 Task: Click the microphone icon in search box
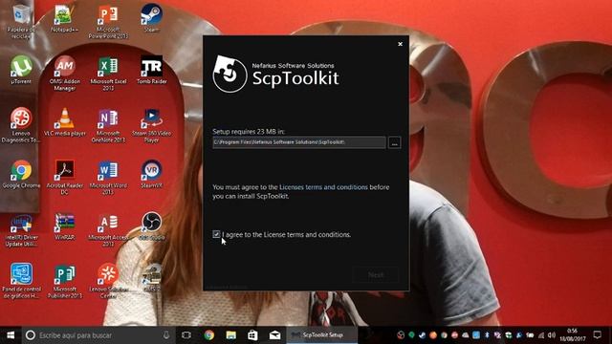pyautogui.click(x=166, y=335)
